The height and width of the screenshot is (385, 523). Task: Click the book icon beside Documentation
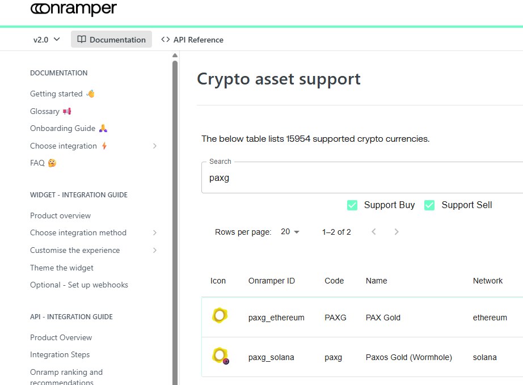coord(82,40)
